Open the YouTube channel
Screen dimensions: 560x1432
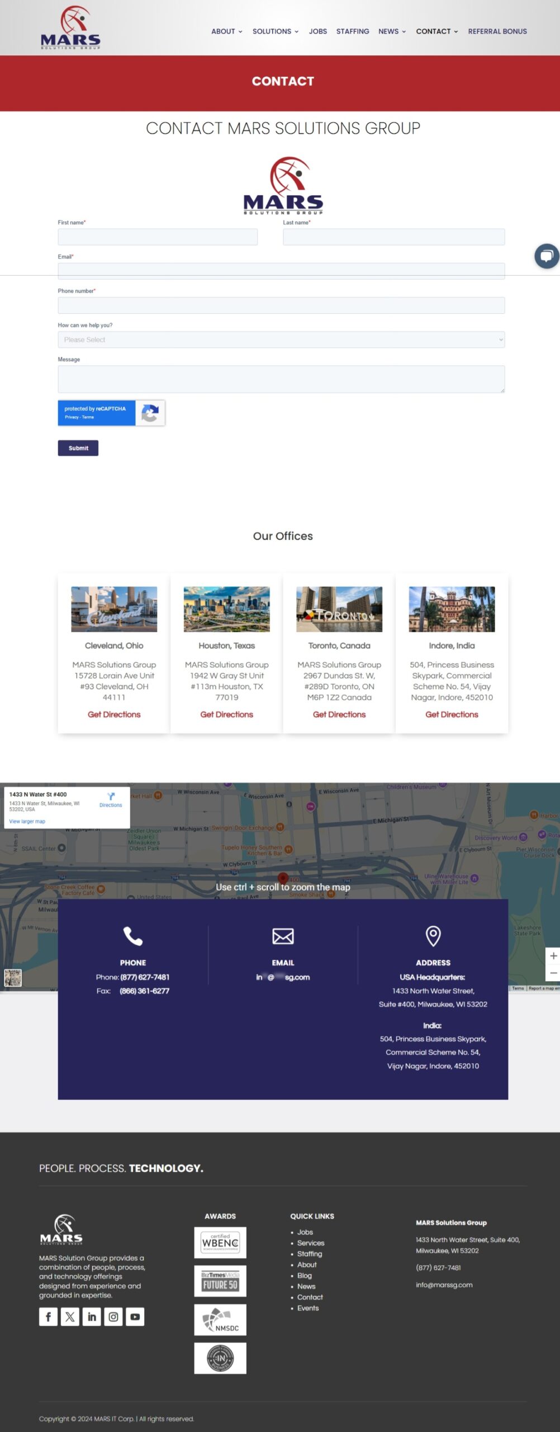click(x=135, y=1316)
